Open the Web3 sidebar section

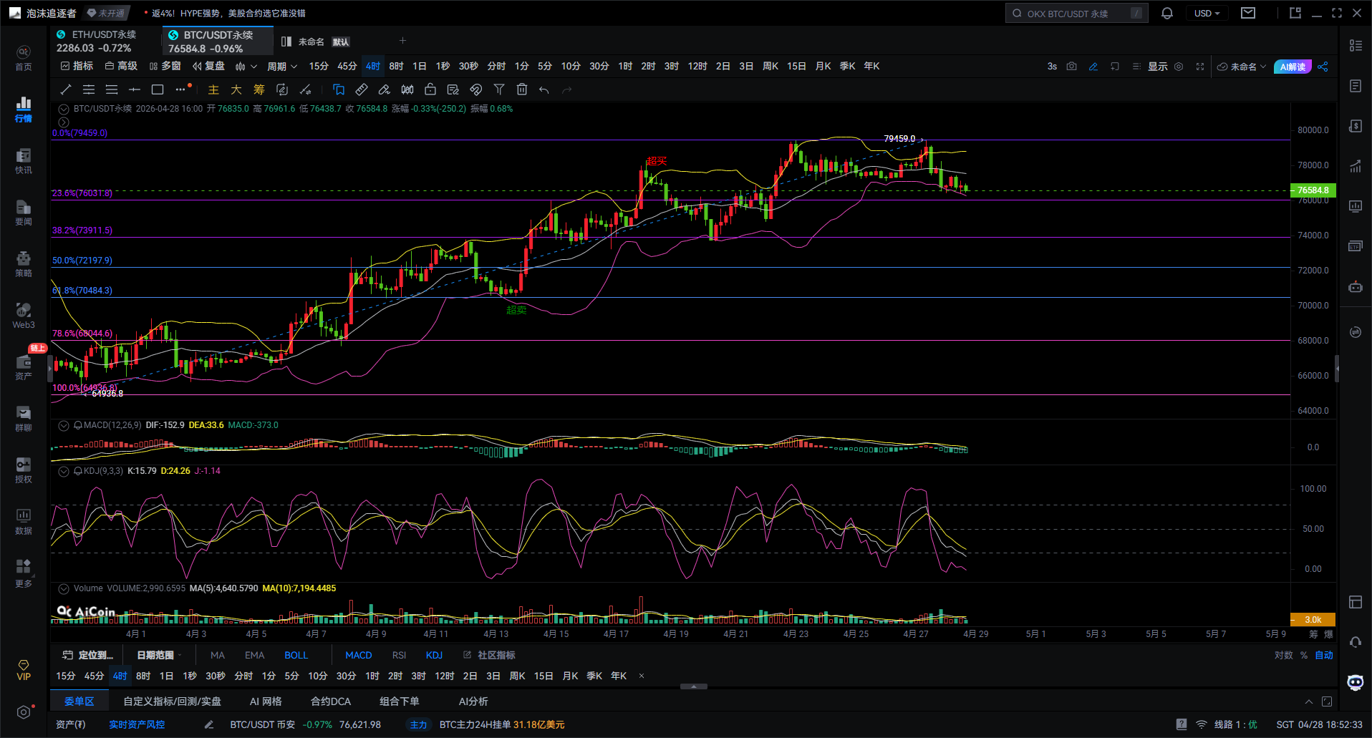tap(24, 316)
